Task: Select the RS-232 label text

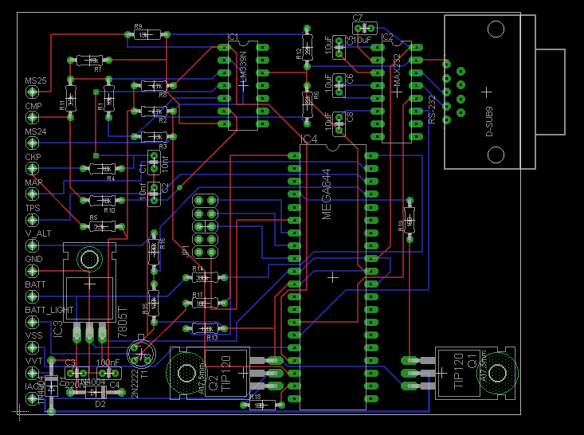Action: (432, 109)
